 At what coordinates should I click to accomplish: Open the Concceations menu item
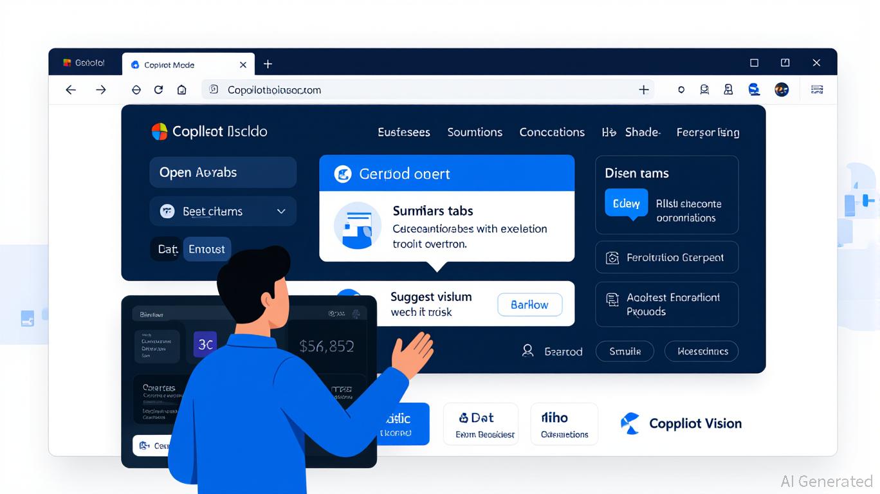point(552,133)
